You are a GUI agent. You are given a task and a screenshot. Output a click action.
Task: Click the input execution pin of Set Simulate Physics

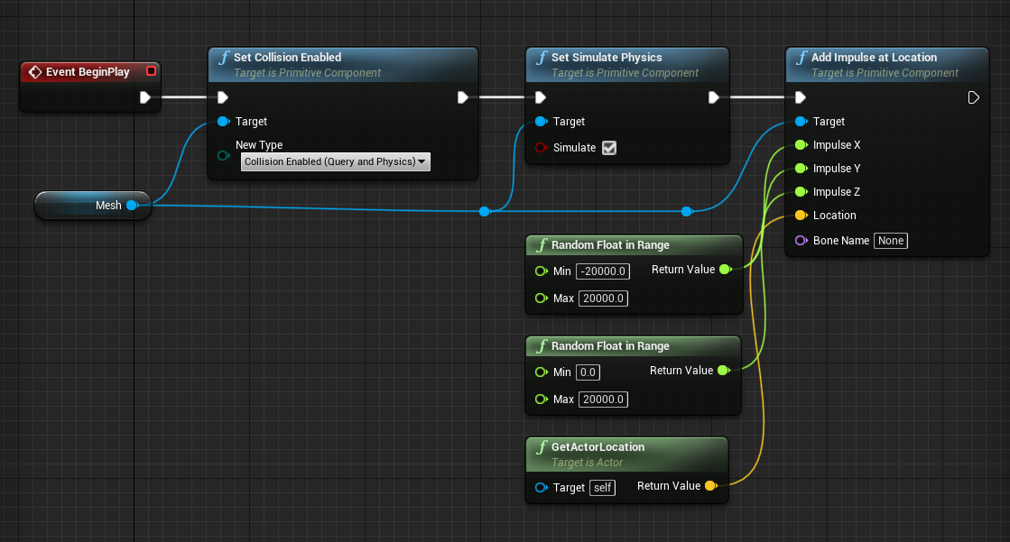(540, 96)
